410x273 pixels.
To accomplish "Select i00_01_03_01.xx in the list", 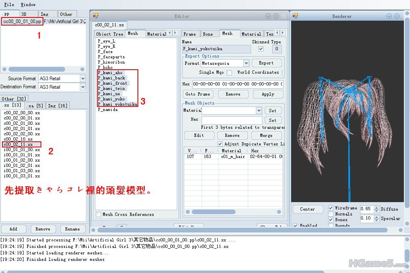I will pos(22,176).
